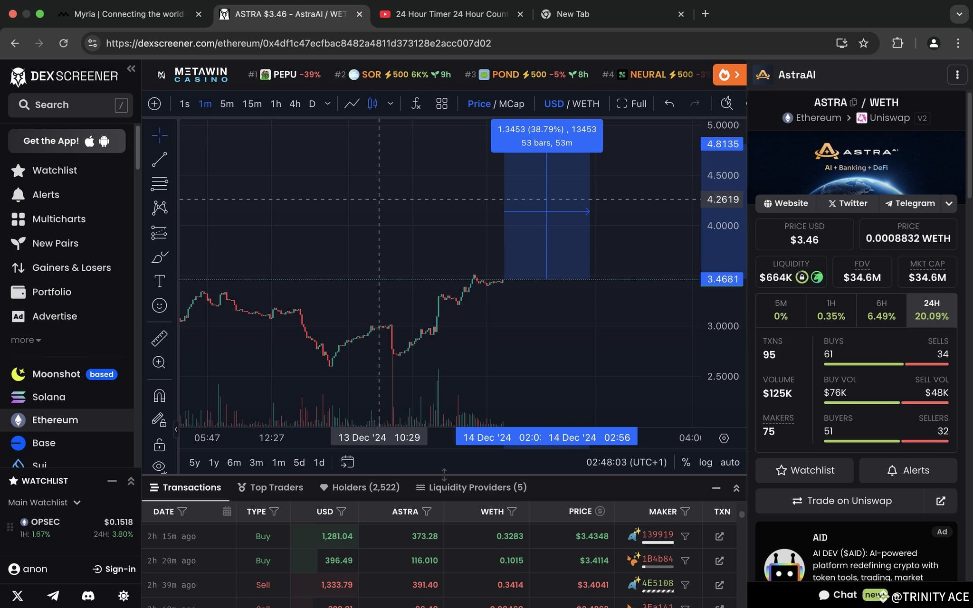The image size is (973, 608).
Task: Open the sidebar settings gear
Action: click(x=124, y=596)
